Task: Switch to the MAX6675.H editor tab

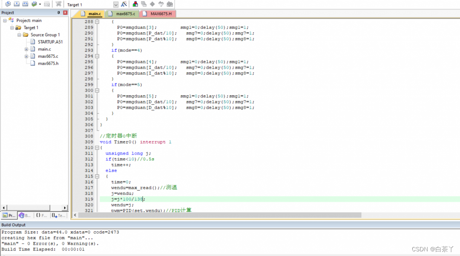Action: (160, 14)
